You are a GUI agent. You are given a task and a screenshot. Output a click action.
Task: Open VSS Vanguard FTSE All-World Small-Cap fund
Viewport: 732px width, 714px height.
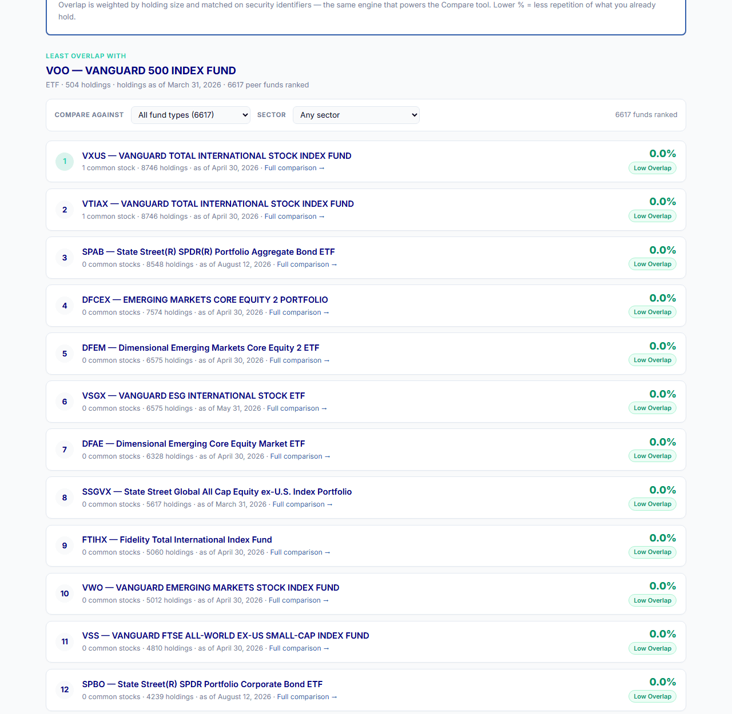point(225,636)
